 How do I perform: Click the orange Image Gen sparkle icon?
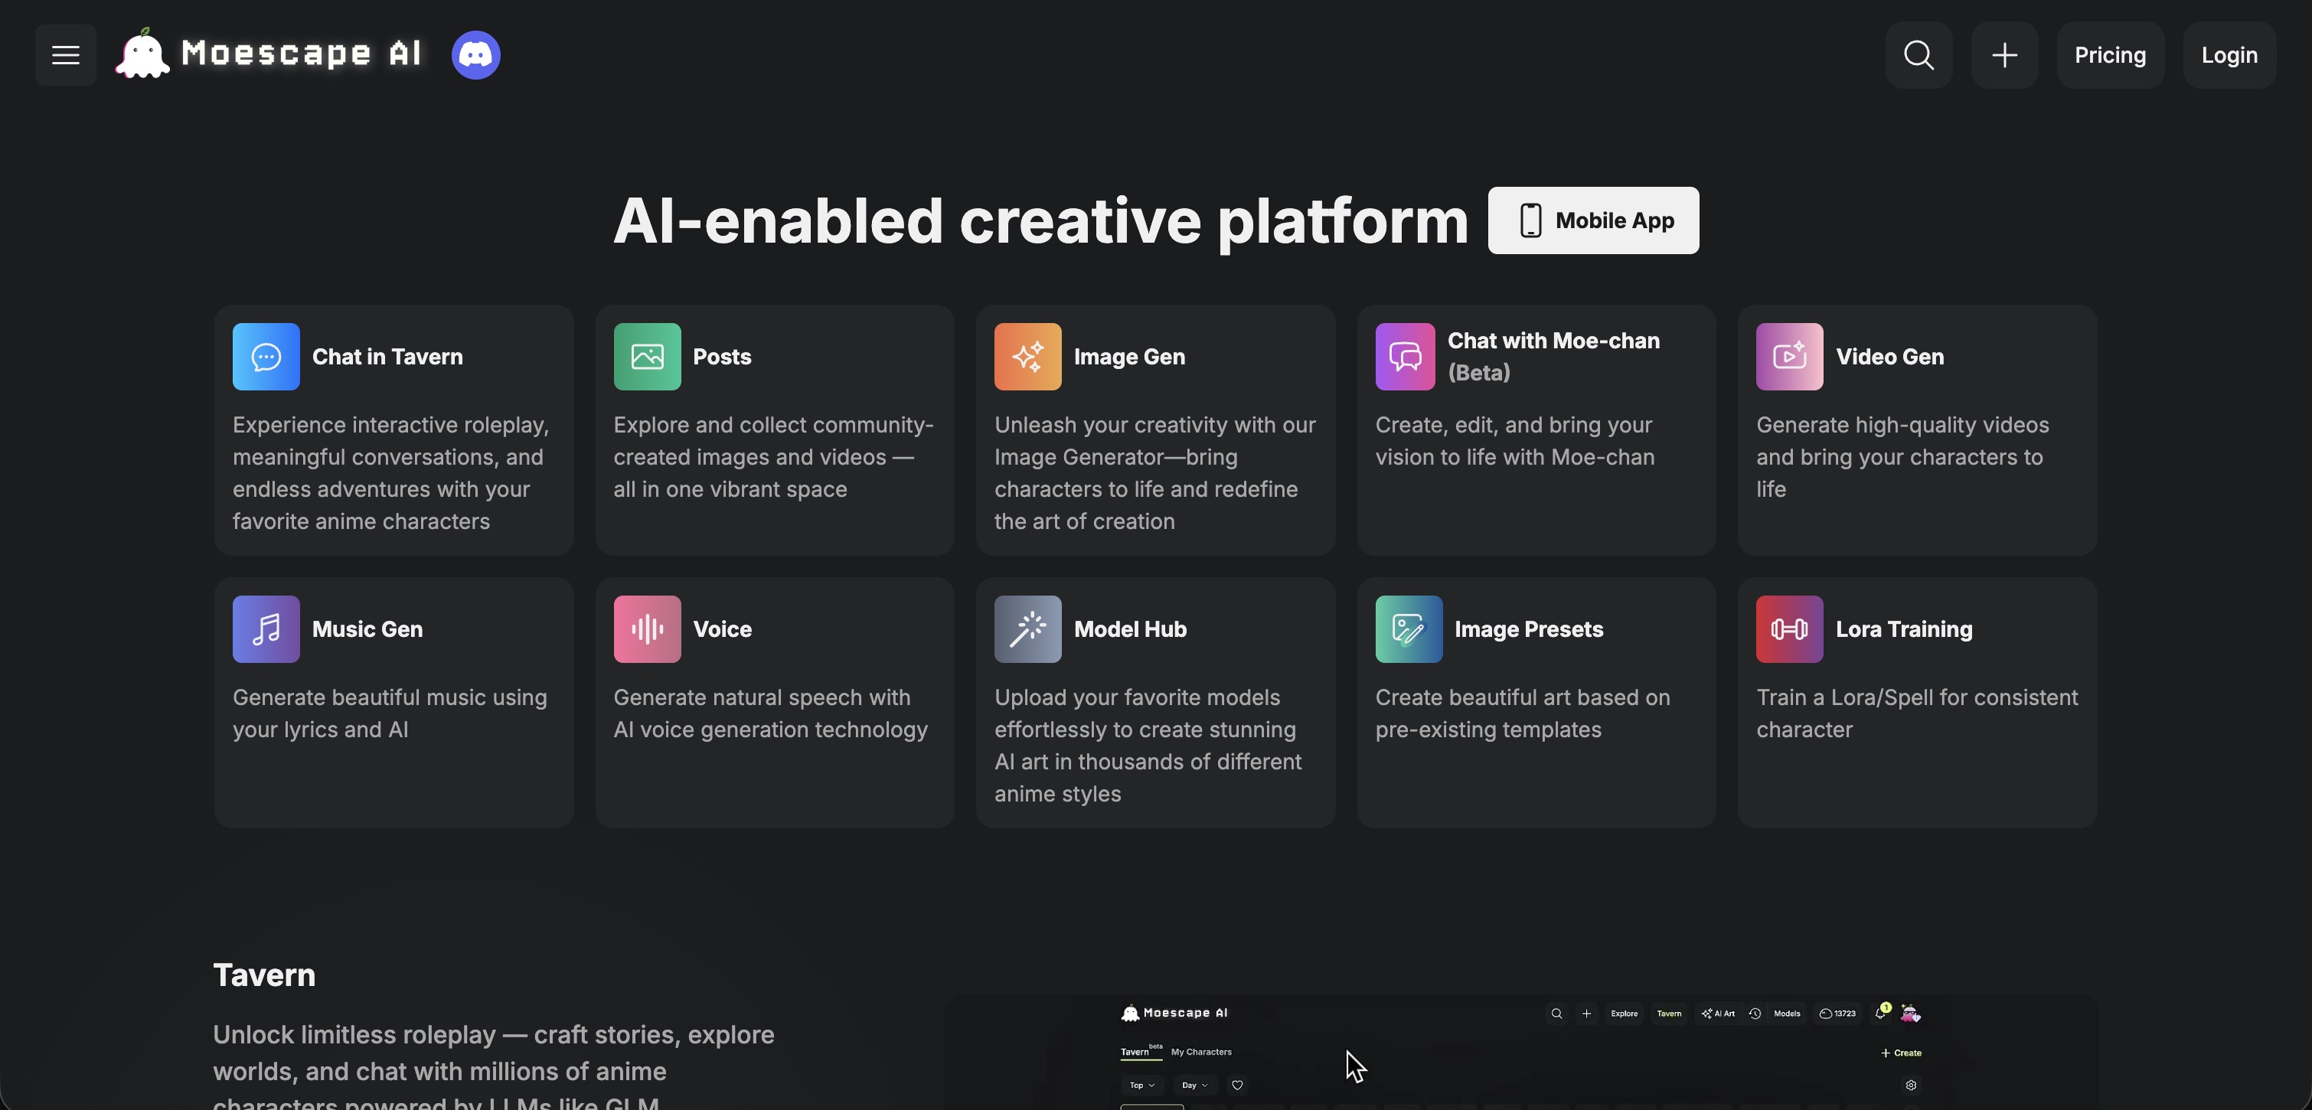tap(1027, 356)
